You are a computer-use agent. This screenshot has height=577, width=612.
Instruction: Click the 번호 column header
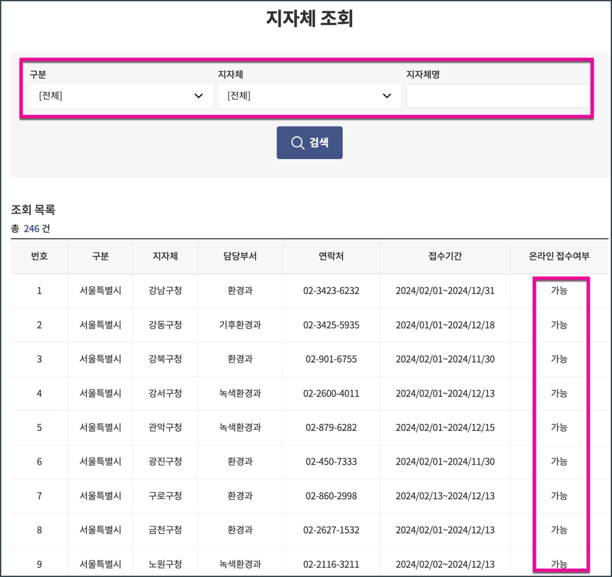click(x=40, y=256)
